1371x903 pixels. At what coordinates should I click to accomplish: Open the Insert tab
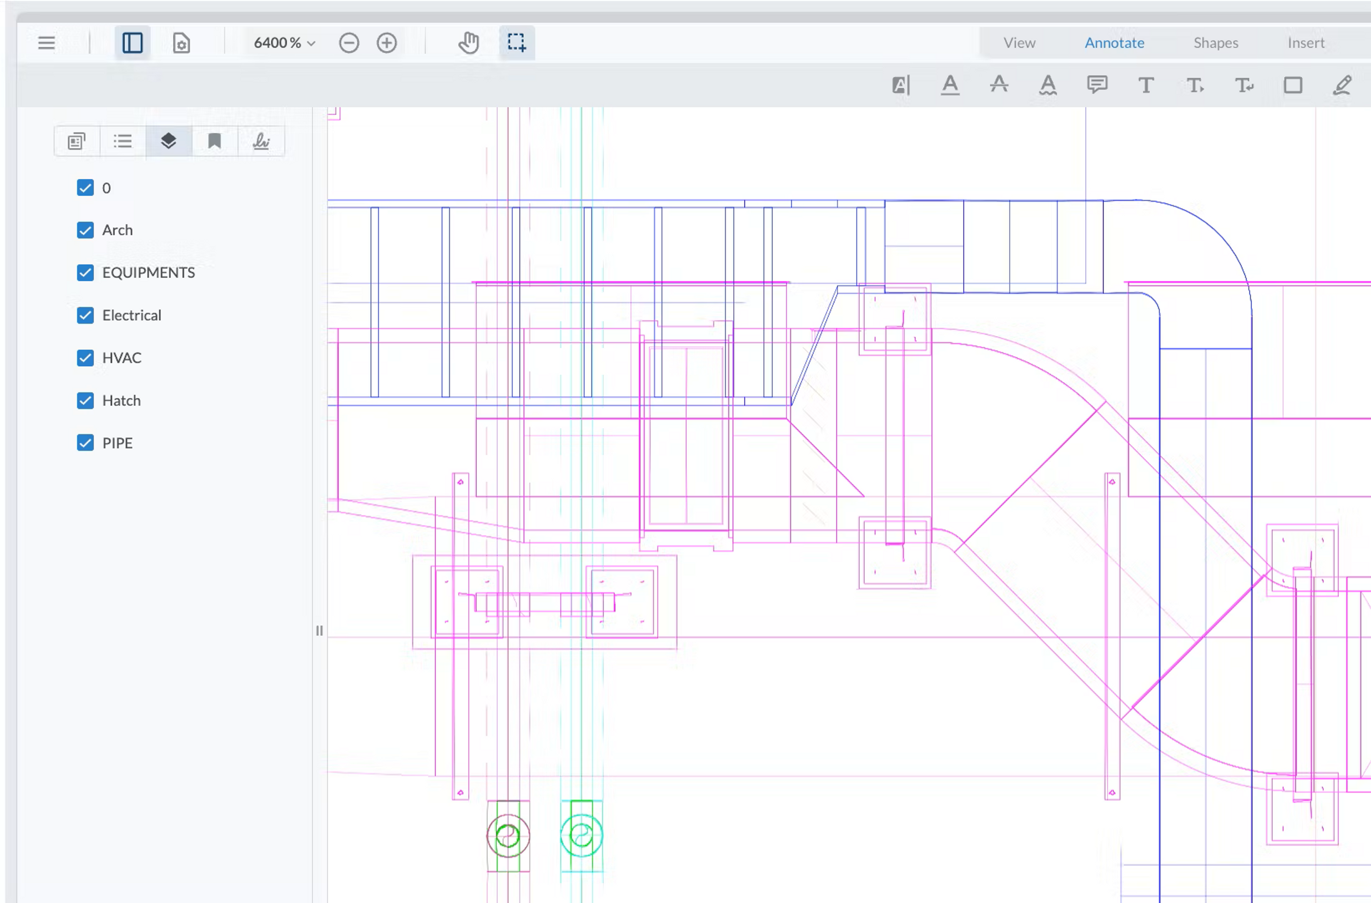[1306, 42]
